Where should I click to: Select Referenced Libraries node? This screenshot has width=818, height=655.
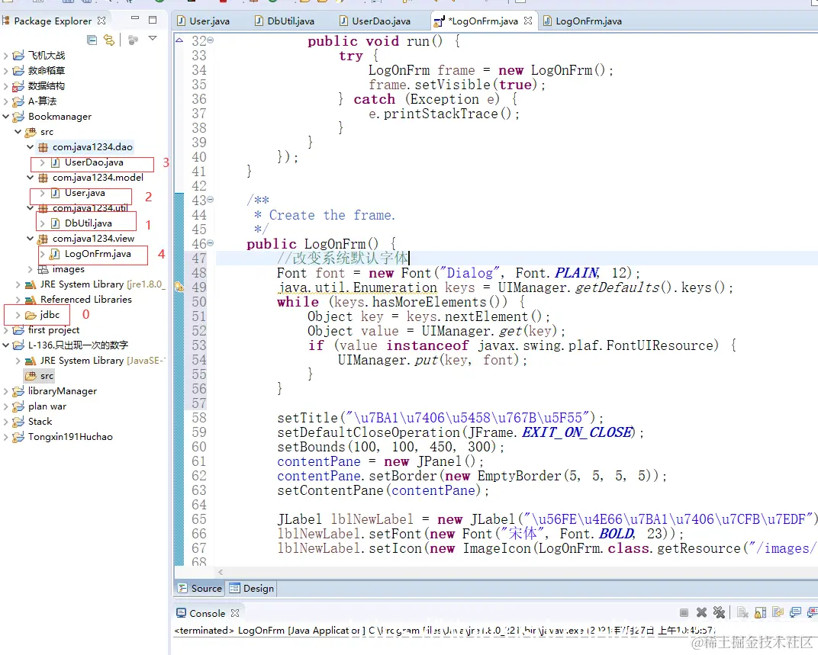click(x=85, y=300)
